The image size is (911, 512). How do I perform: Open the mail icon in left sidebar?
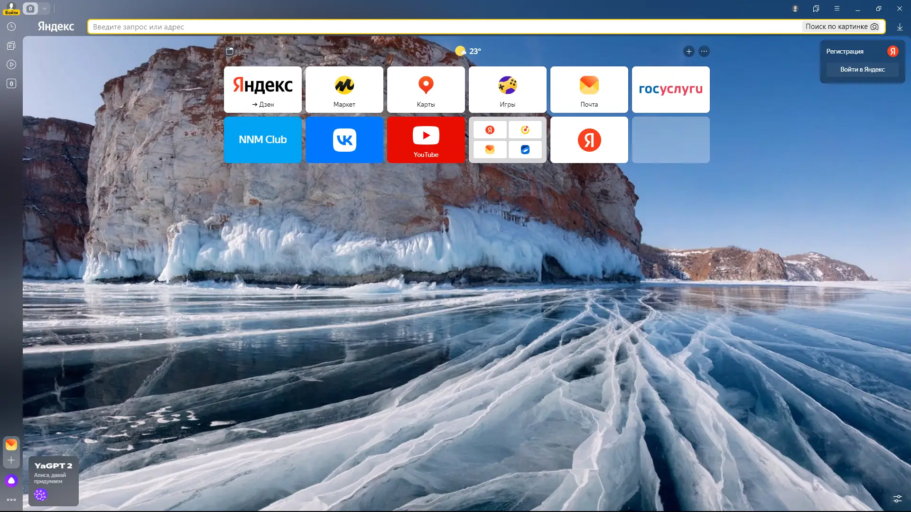click(x=11, y=444)
